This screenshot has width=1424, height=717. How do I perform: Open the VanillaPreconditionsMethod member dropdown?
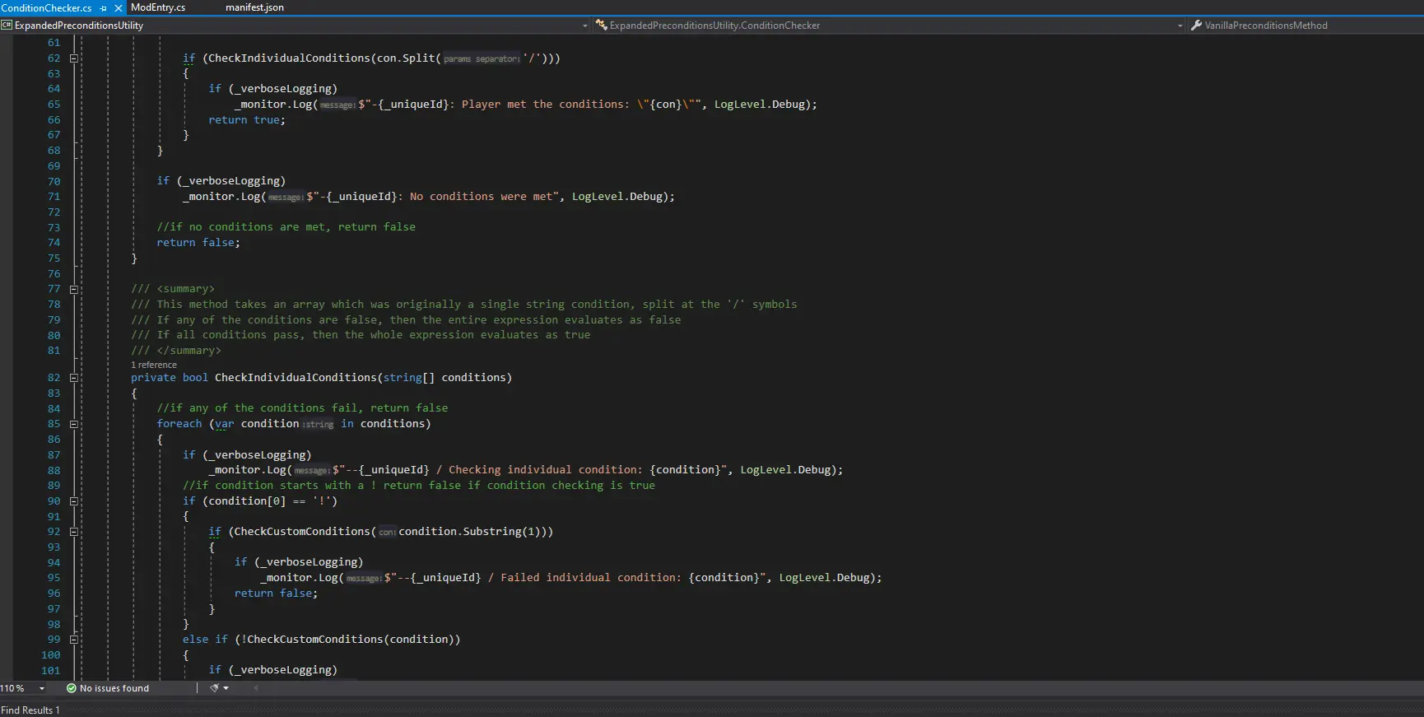pyautogui.click(x=1265, y=26)
